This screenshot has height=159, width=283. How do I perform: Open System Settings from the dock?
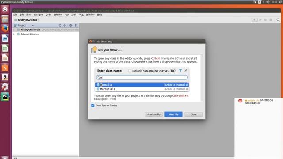coord(5,87)
